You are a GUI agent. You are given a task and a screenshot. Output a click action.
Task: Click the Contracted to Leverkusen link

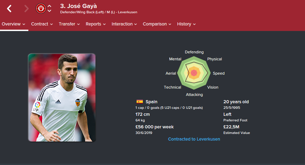[x=194, y=139]
